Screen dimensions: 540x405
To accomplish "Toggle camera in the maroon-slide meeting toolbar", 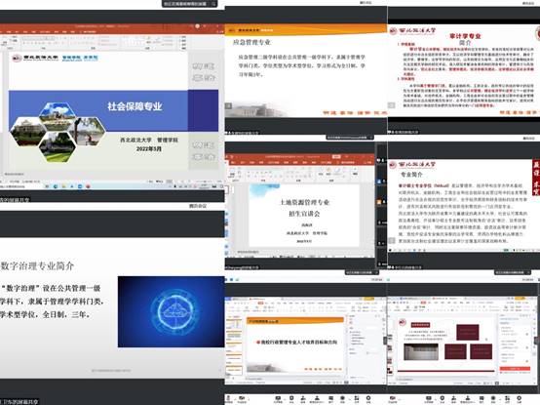I will tap(393, 399).
